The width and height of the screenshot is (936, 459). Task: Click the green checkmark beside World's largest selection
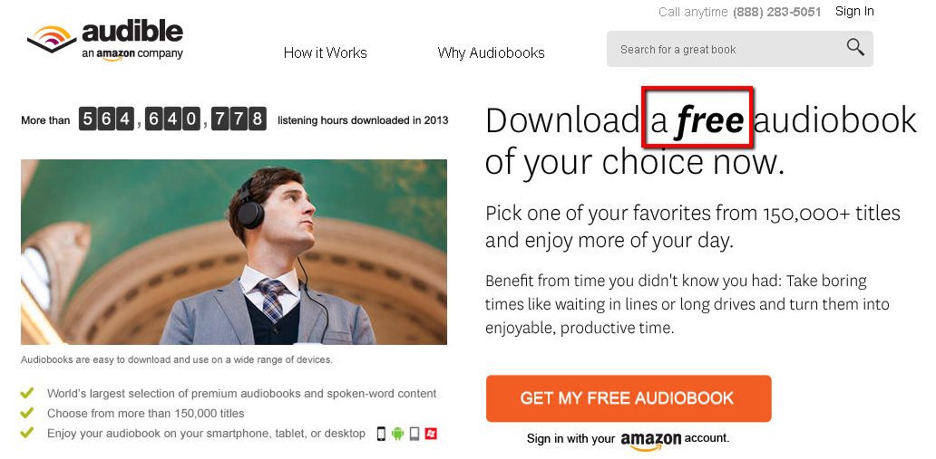27,393
